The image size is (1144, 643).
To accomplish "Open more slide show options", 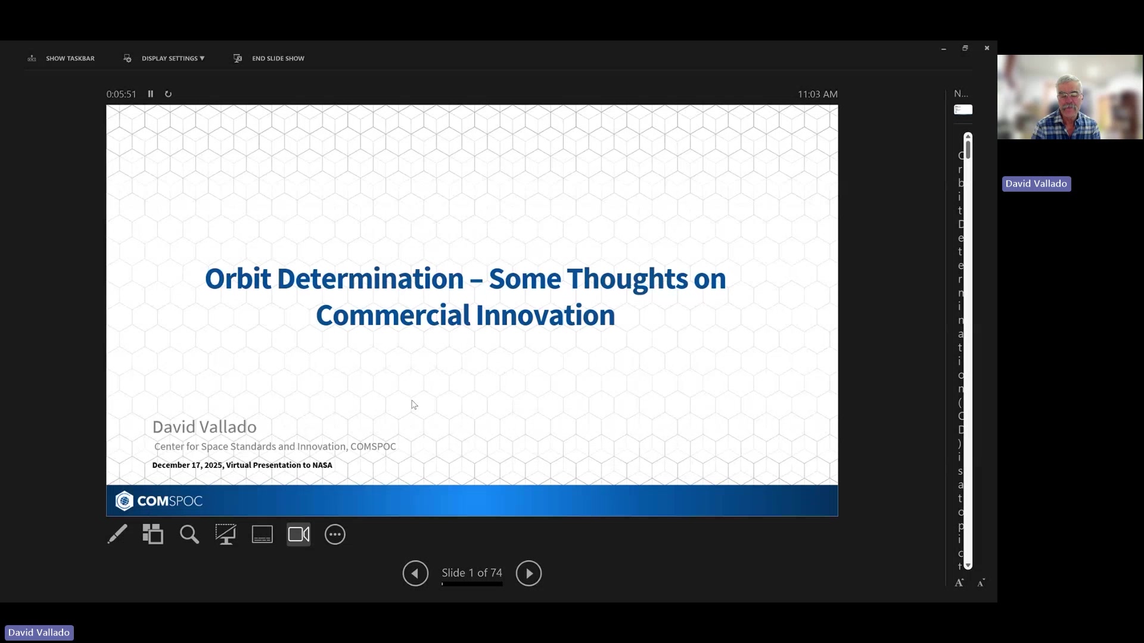I will (x=335, y=534).
